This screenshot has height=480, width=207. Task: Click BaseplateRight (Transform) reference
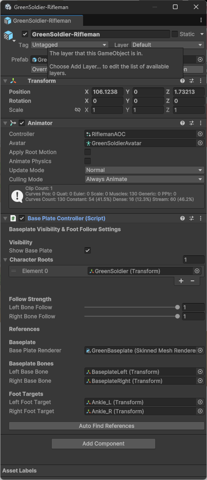[x=141, y=381]
